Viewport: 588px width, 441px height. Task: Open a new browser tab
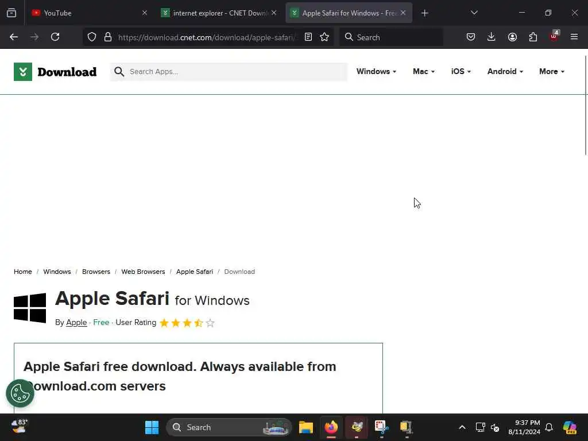pyautogui.click(x=424, y=13)
